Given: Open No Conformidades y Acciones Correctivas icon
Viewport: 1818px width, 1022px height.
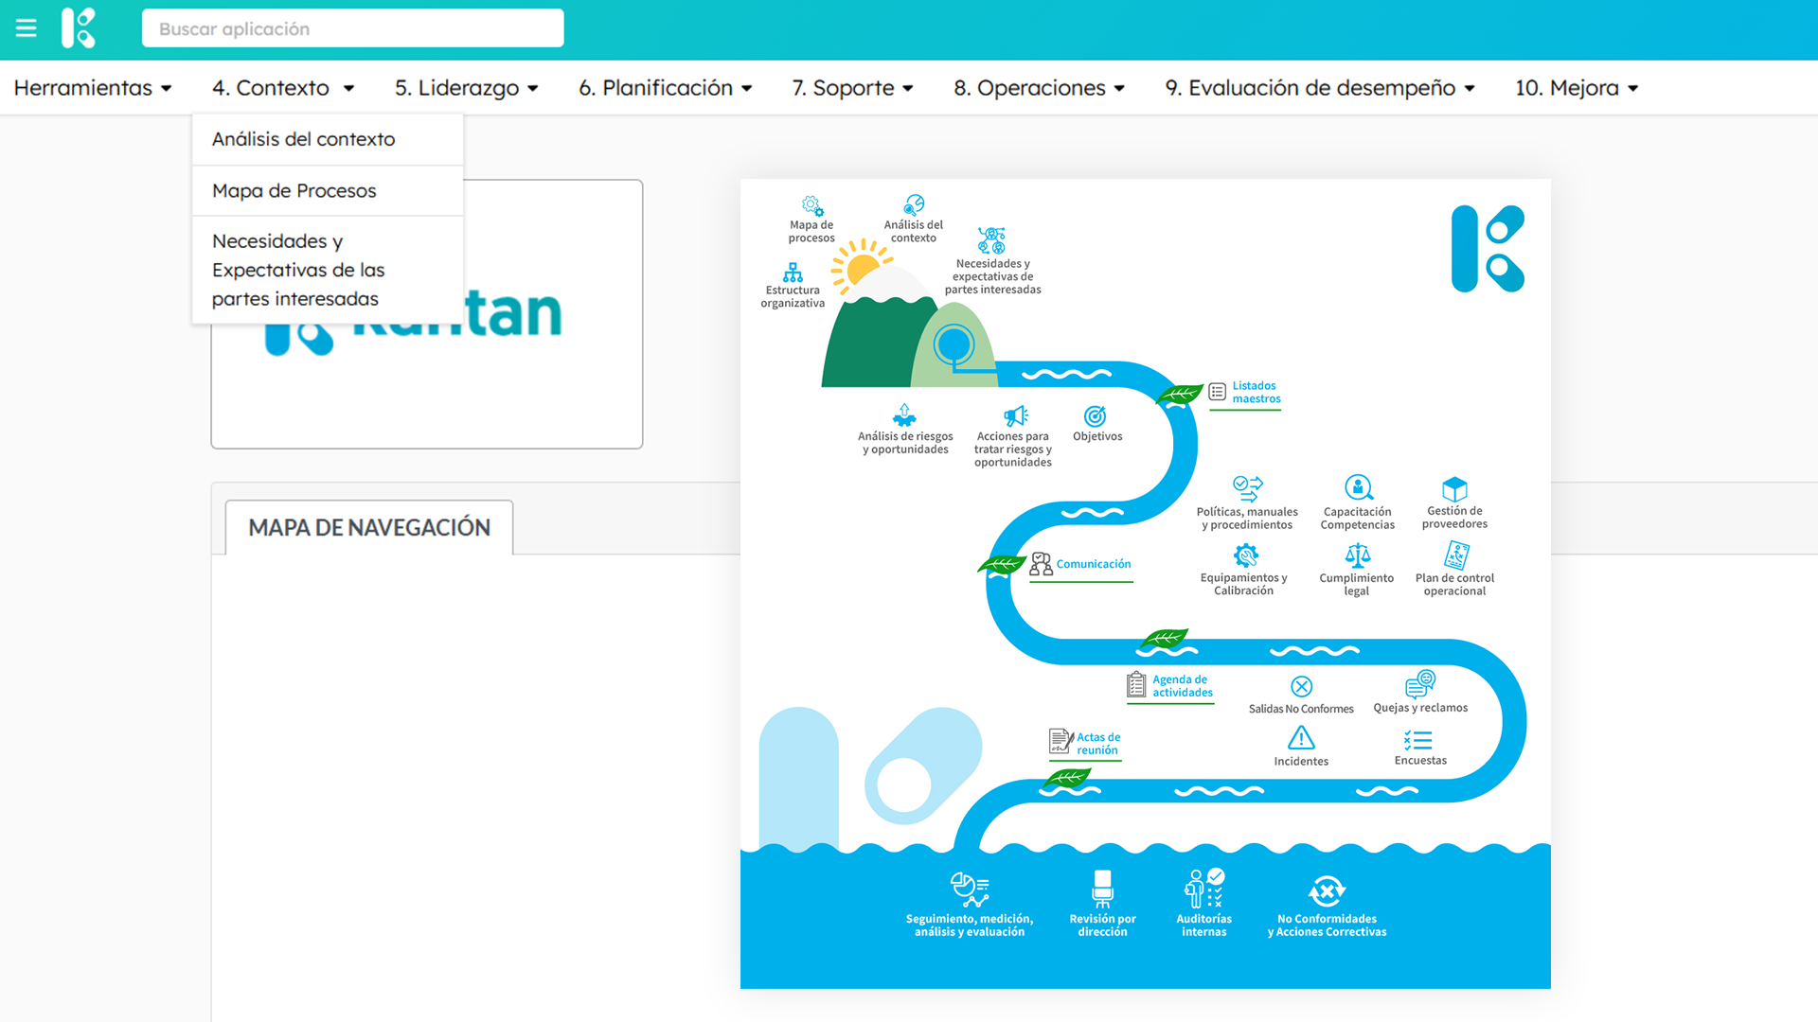Looking at the screenshot, I should [x=1327, y=891].
